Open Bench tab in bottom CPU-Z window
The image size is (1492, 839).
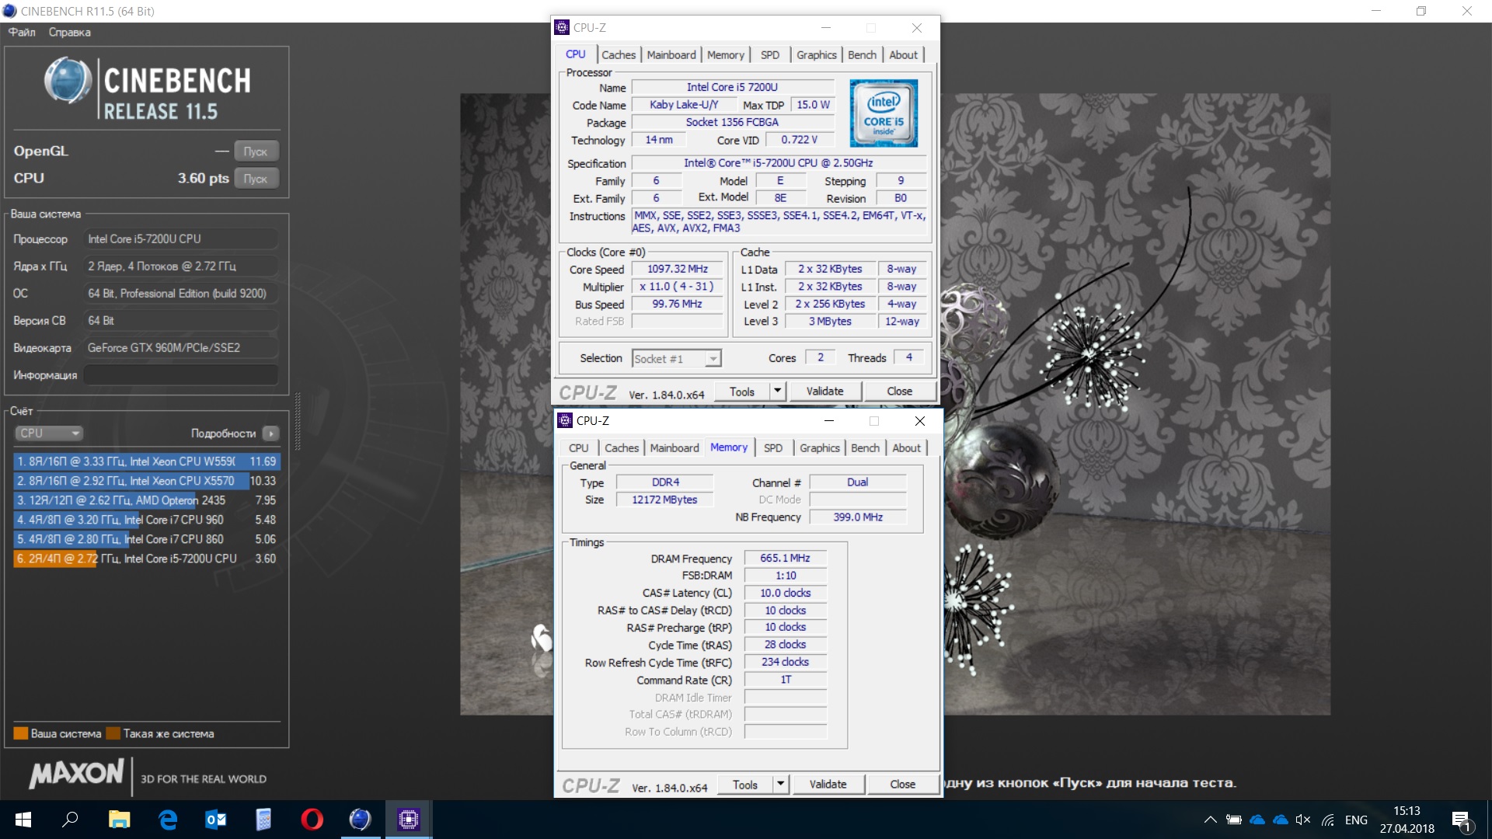(x=865, y=448)
